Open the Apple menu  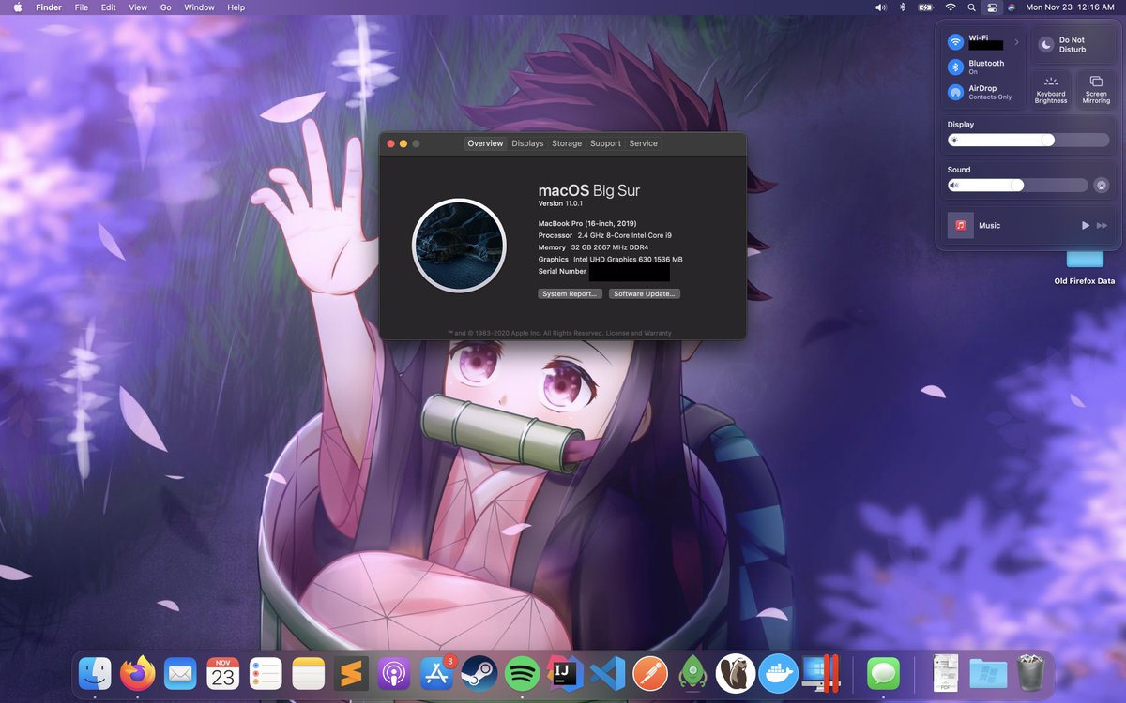[17, 7]
